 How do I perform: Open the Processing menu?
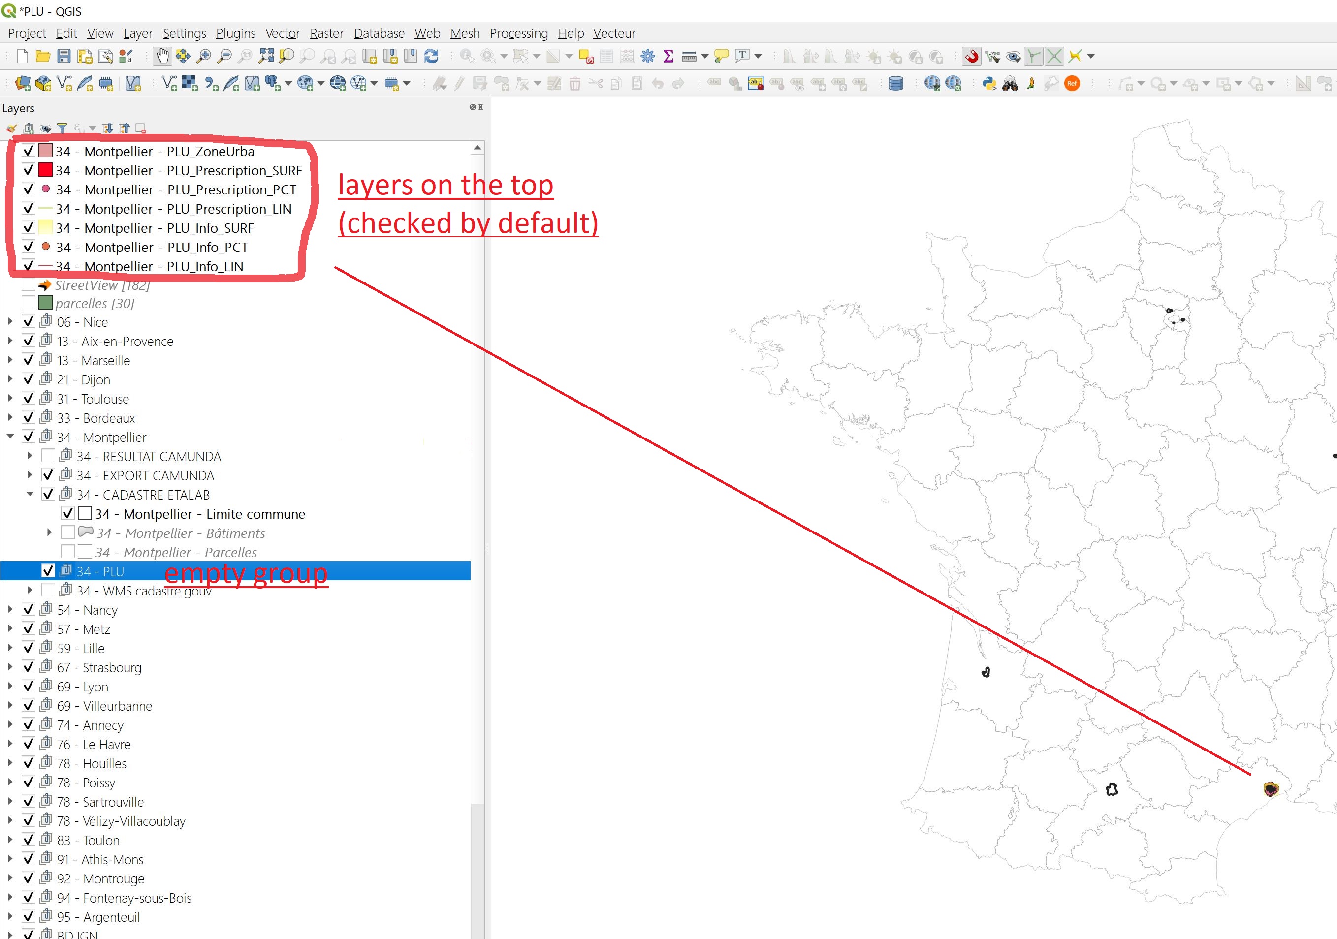518,33
